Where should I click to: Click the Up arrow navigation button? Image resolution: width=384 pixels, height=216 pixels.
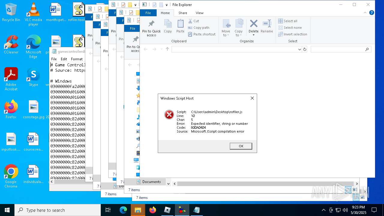167,49
